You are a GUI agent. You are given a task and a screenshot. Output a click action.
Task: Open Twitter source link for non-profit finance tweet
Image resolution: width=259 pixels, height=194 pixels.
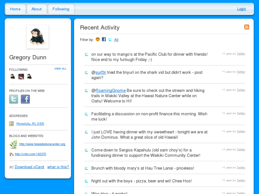(241, 113)
